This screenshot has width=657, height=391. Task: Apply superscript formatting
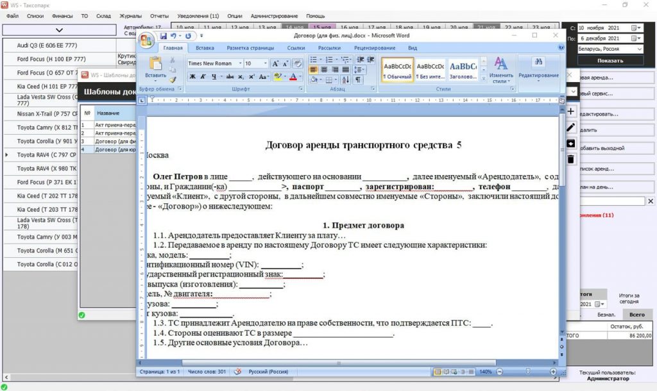click(x=252, y=77)
